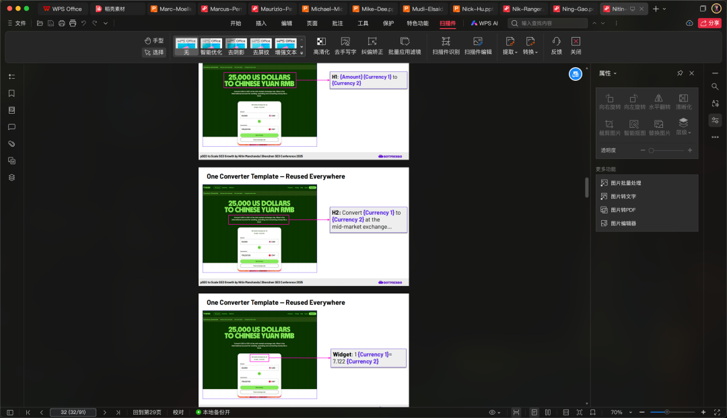Click the plus button beside zoom slider
This screenshot has width=727, height=418.
click(703, 412)
